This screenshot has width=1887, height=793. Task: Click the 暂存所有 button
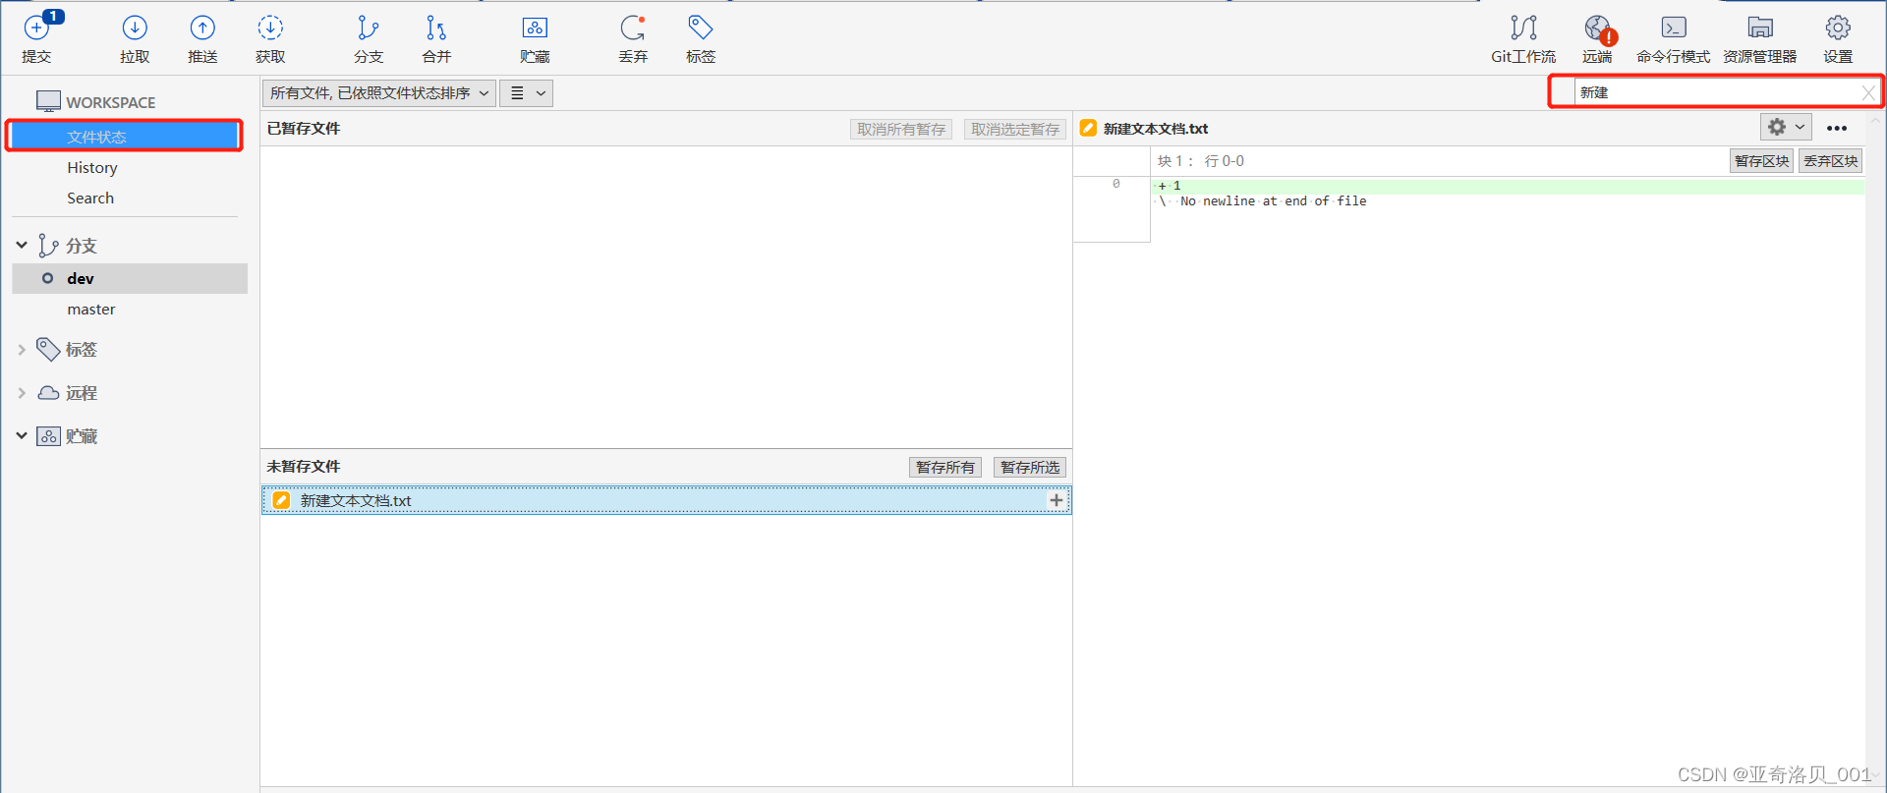pos(945,467)
